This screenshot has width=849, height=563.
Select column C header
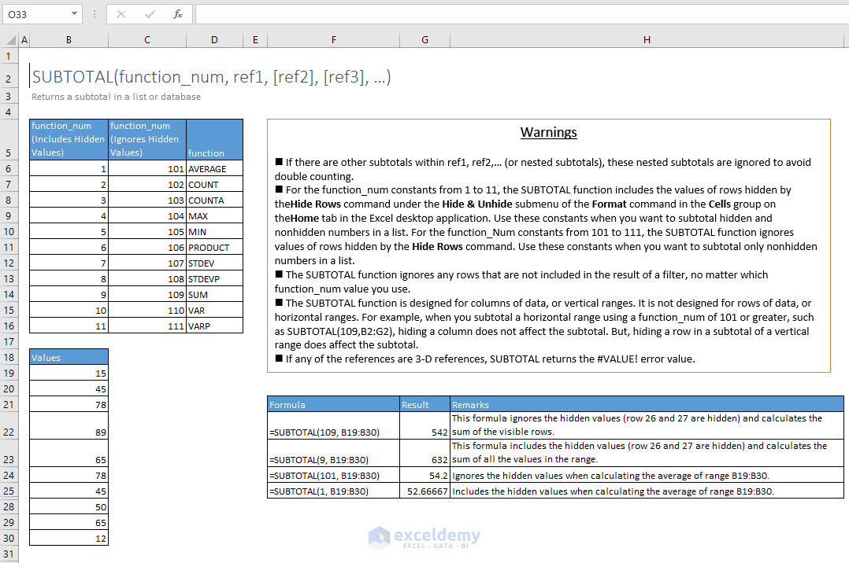[147, 40]
